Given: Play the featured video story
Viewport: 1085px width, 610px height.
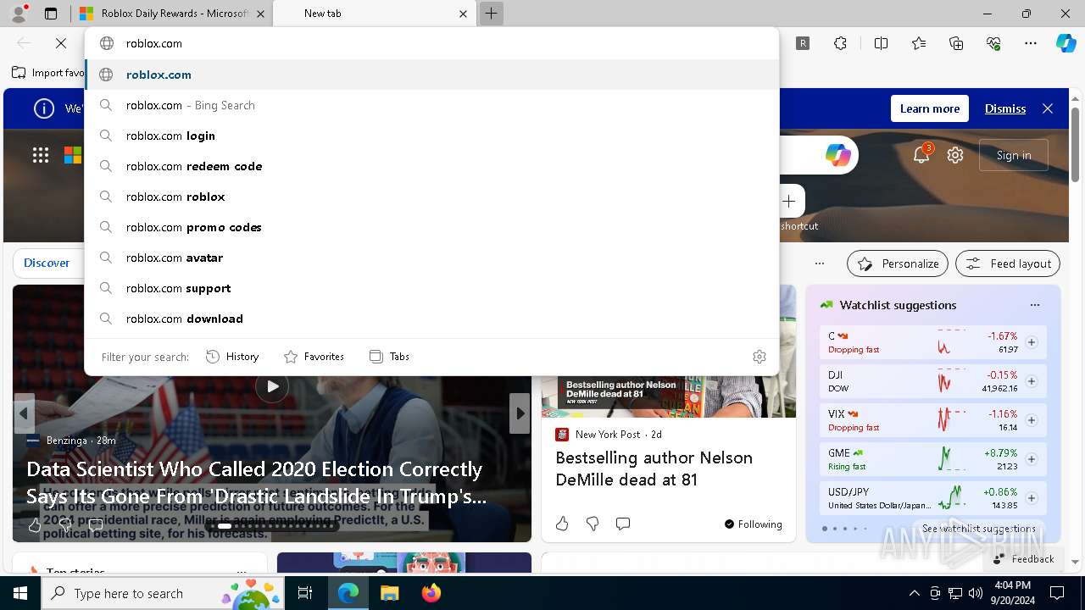Looking at the screenshot, I should tap(272, 386).
